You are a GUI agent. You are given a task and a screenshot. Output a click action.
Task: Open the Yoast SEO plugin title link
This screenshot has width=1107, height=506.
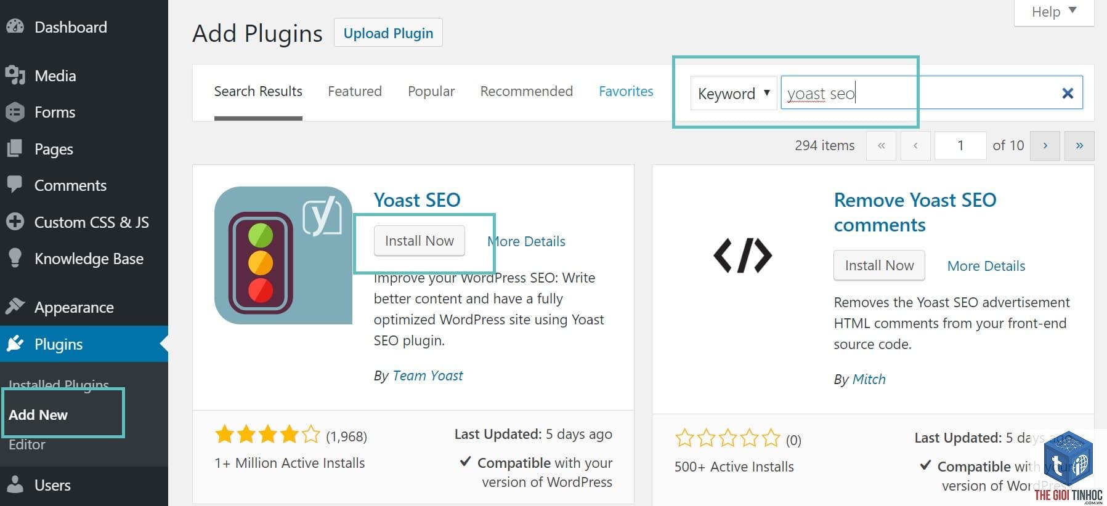(x=417, y=200)
